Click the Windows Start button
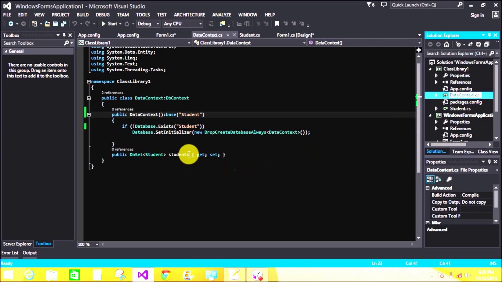Image resolution: width=502 pixels, height=282 pixels. pyautogui.click(x=8, y=275)
